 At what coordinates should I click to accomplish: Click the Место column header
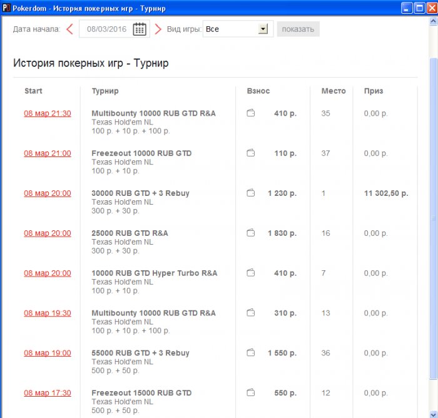click(333, 91)
